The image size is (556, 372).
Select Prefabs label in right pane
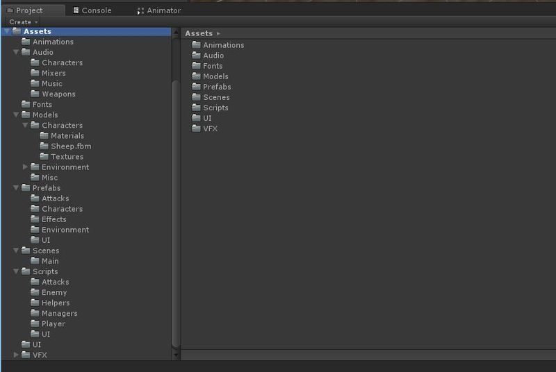click(217, 87)
